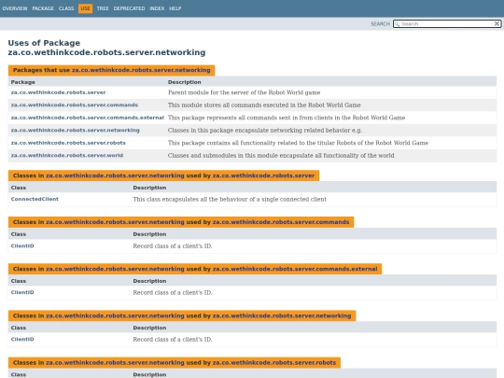Open za.co.wethinkcode.robots.server.commands package link

(x=75, y=105)
